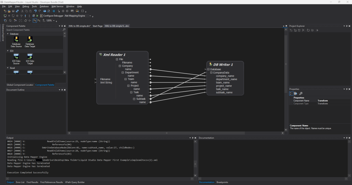The image size is (352, 185).
Task: Pick the EDI Data Source component
Action: [16, 57]
